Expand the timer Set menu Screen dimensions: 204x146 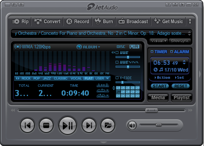(180, 78)
